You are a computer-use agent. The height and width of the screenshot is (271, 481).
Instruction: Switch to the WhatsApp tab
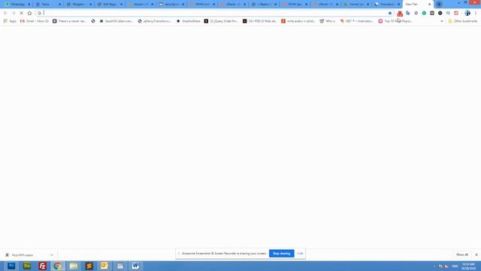pyautogui.click(x=17, y=5)
